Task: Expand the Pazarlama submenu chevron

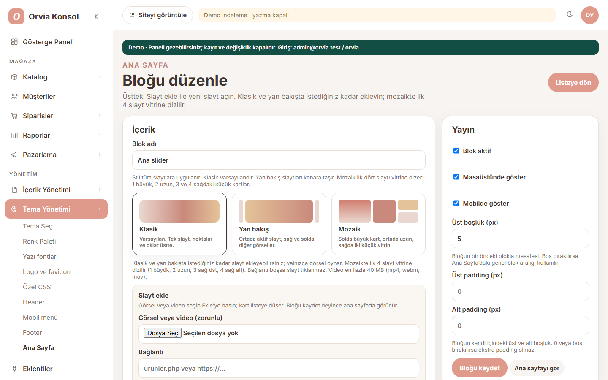Action: (100, 155)
